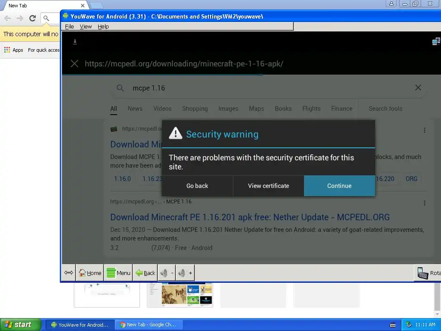Click the mcpedl.org favicon of first result
This screenshot has width=441, height=331.
[114, 129]
